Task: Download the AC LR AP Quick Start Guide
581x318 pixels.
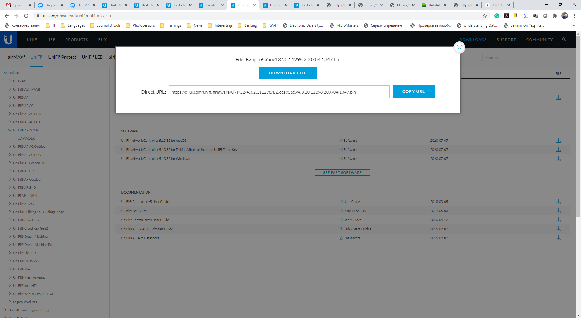Action: (x=558, y=229)
